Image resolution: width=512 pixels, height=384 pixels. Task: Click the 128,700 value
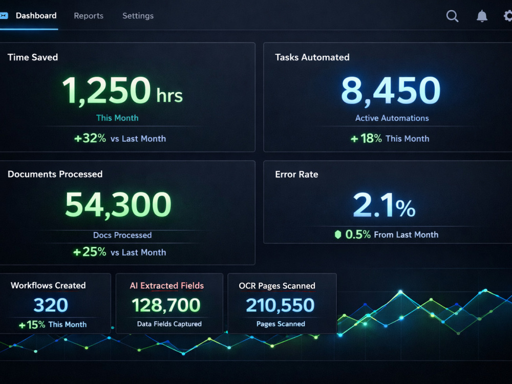click(x=166, y=305)
